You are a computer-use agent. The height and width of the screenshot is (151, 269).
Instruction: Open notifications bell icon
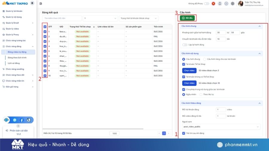pyautogui.click(x=220, y=4)
